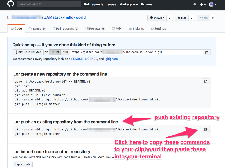The image size is (225, 168).
Task: Click the Import code button
Action: point(22,164)
